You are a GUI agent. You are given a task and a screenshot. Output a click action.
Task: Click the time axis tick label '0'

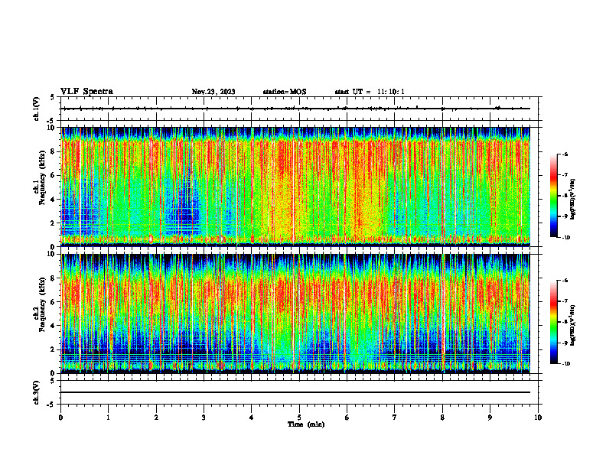60,418
